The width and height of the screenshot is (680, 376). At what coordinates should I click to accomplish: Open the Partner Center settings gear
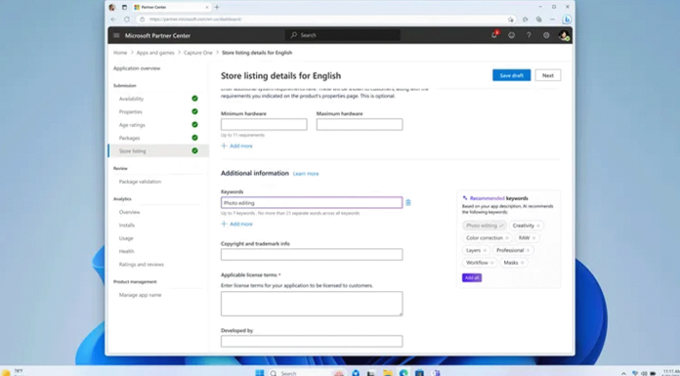pos(546,35)
